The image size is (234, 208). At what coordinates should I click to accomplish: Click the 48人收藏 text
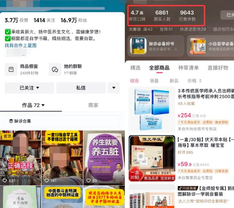[x=186, y=103]
